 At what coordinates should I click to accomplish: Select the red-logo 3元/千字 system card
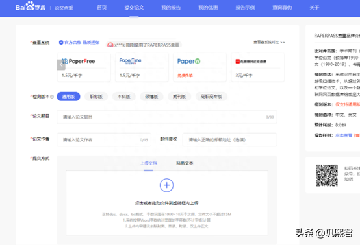257,67
